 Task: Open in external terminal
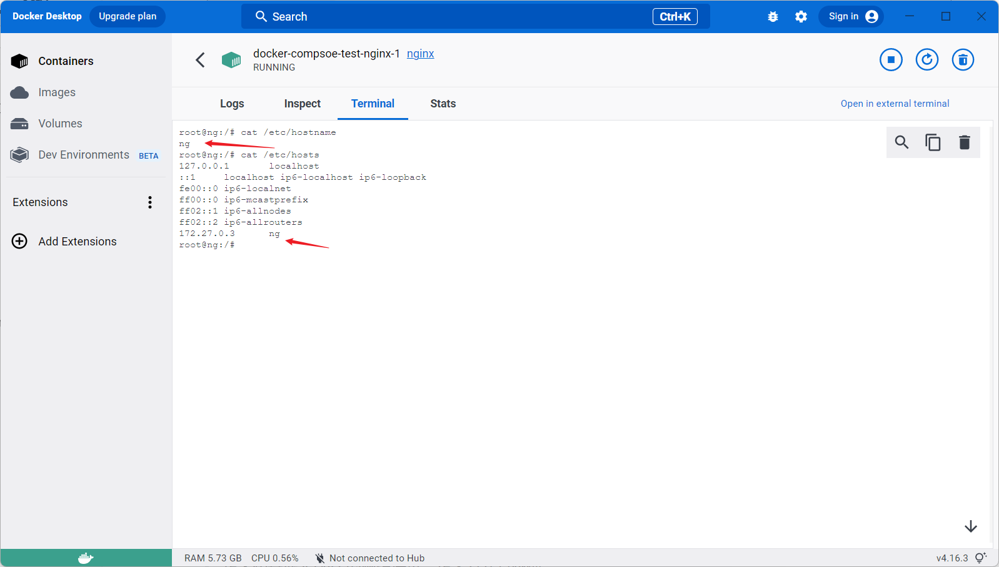[x=895, y=104]
